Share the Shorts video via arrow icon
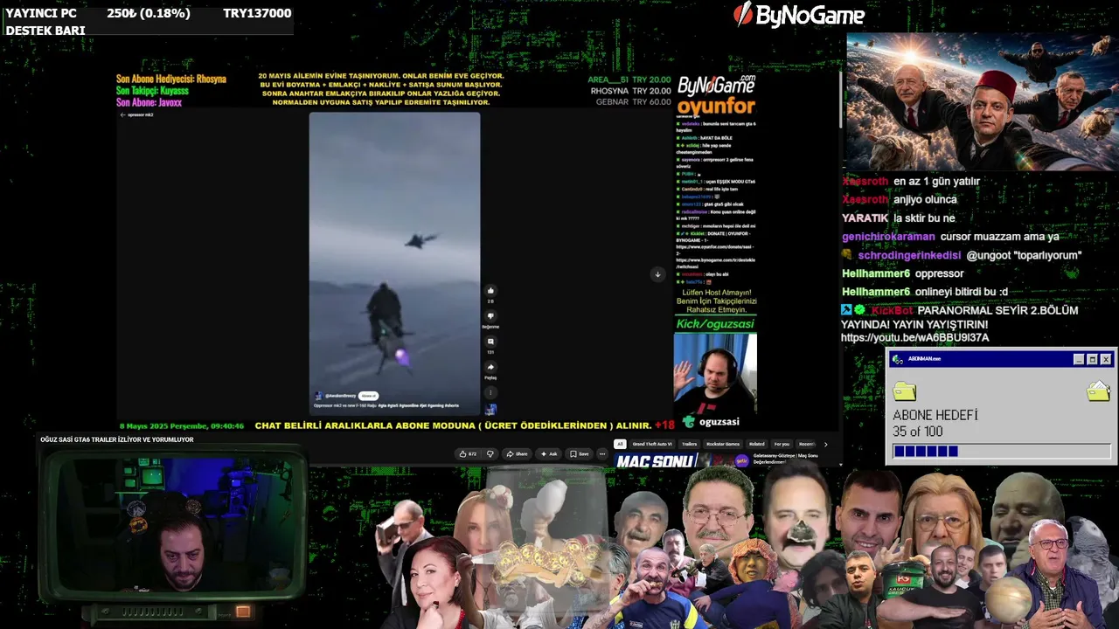The height and width of the screenshot is (629, 1119). point(490,367)
